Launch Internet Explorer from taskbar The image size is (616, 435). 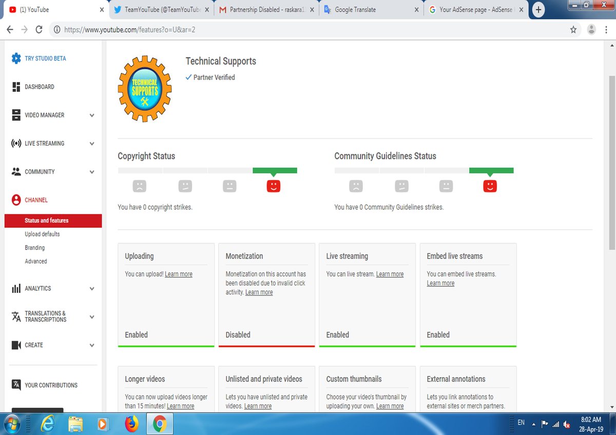click(x=48, y=424)
